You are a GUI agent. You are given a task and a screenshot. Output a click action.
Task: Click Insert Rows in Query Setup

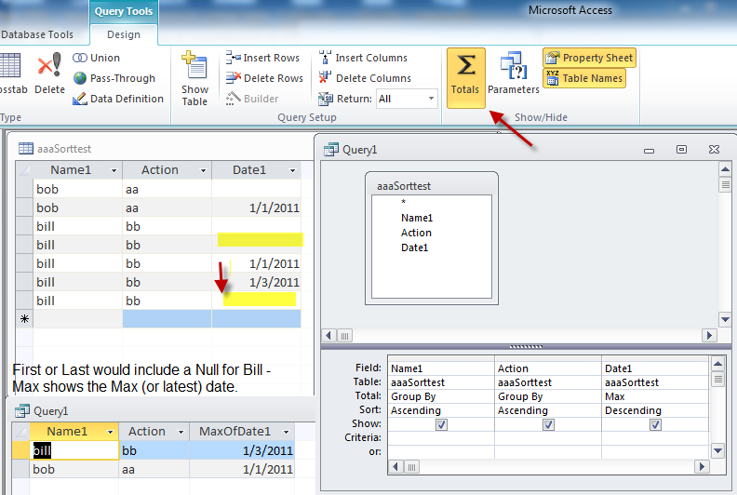click(262, 58)
